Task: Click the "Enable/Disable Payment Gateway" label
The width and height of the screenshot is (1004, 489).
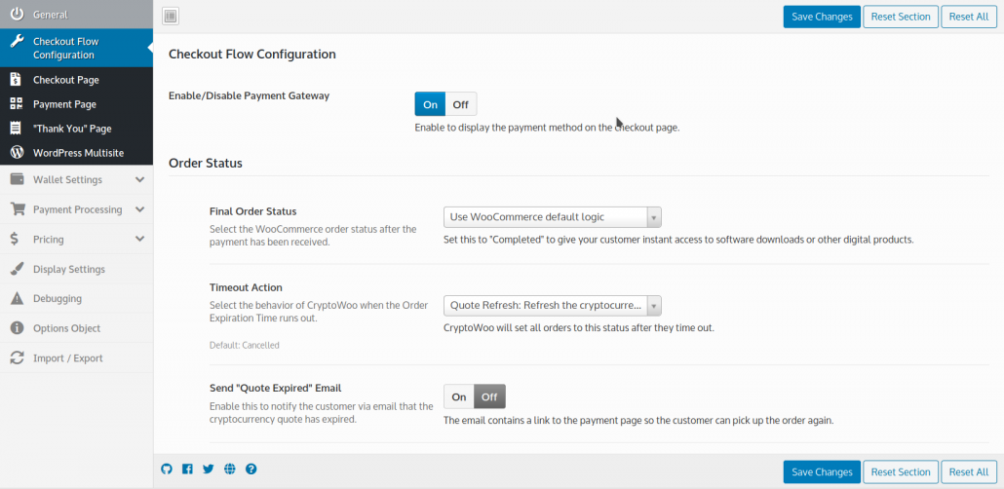Action: [250, 96]
